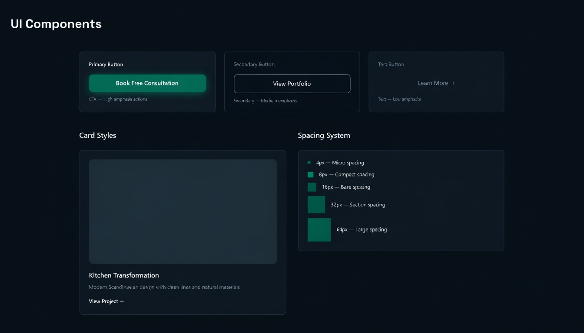Click the View Project arrow icon
This screenshot has height=333, width=584.
[x=122, y=301]
